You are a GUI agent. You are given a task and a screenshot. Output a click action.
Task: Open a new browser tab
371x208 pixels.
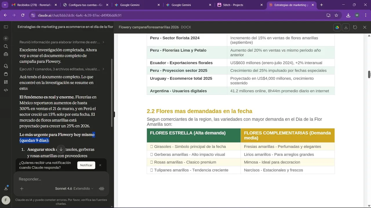(x=321, y=5)
